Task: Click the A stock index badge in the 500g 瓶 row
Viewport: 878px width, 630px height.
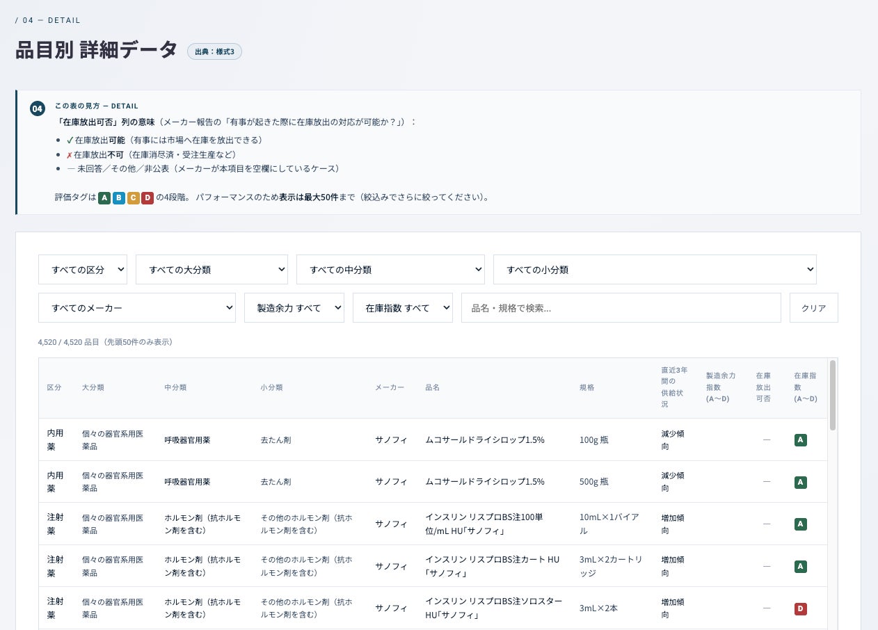Action: pos(801,482)
